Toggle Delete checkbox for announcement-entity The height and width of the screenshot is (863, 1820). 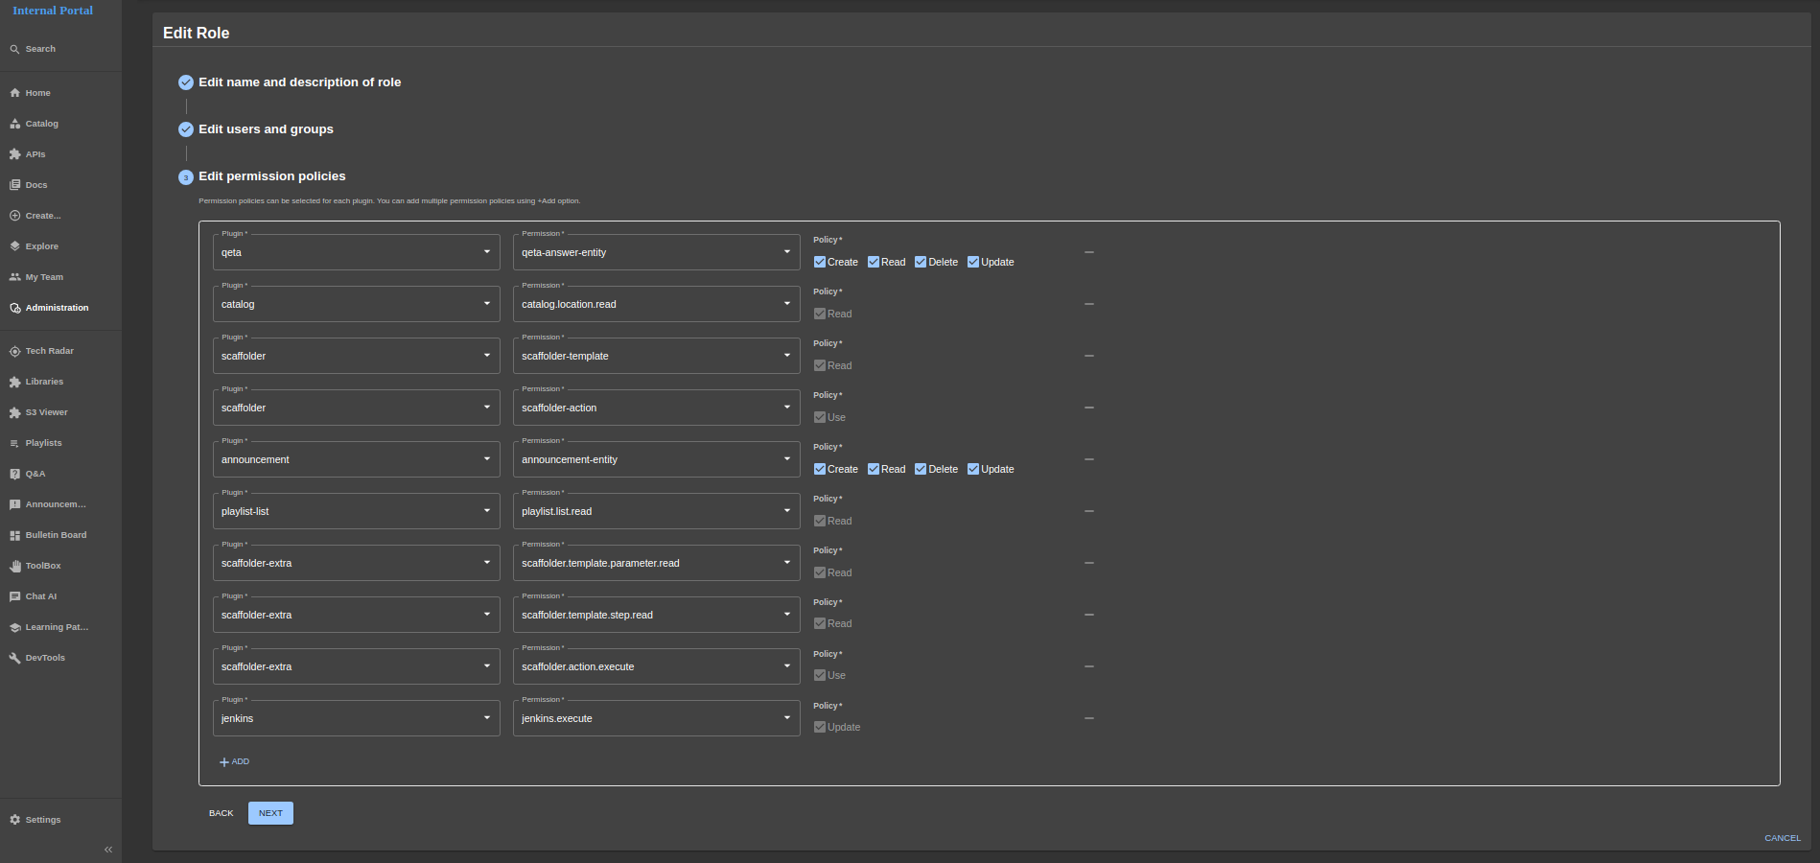pos(921,469)
